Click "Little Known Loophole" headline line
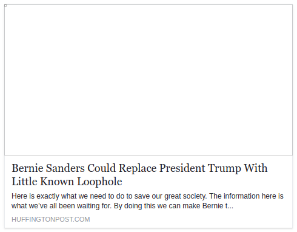This screenshot has width=297, height=232. (x=67, y=182)
